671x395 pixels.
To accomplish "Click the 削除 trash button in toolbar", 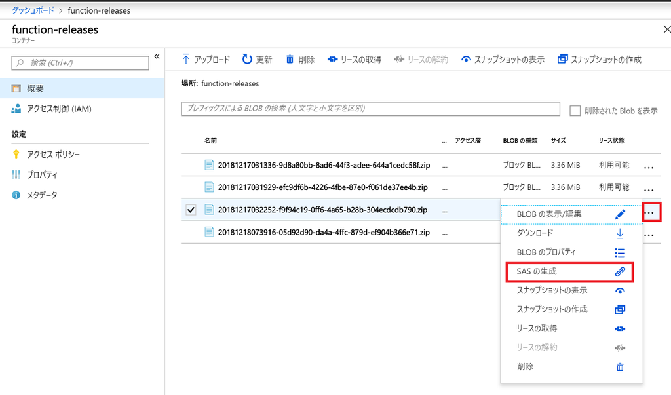I will coord(300,60).
